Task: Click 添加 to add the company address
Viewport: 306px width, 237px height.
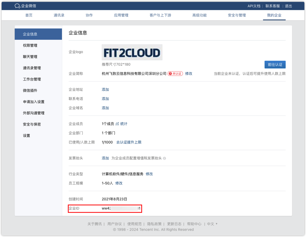Action: (x=105, y=89)
